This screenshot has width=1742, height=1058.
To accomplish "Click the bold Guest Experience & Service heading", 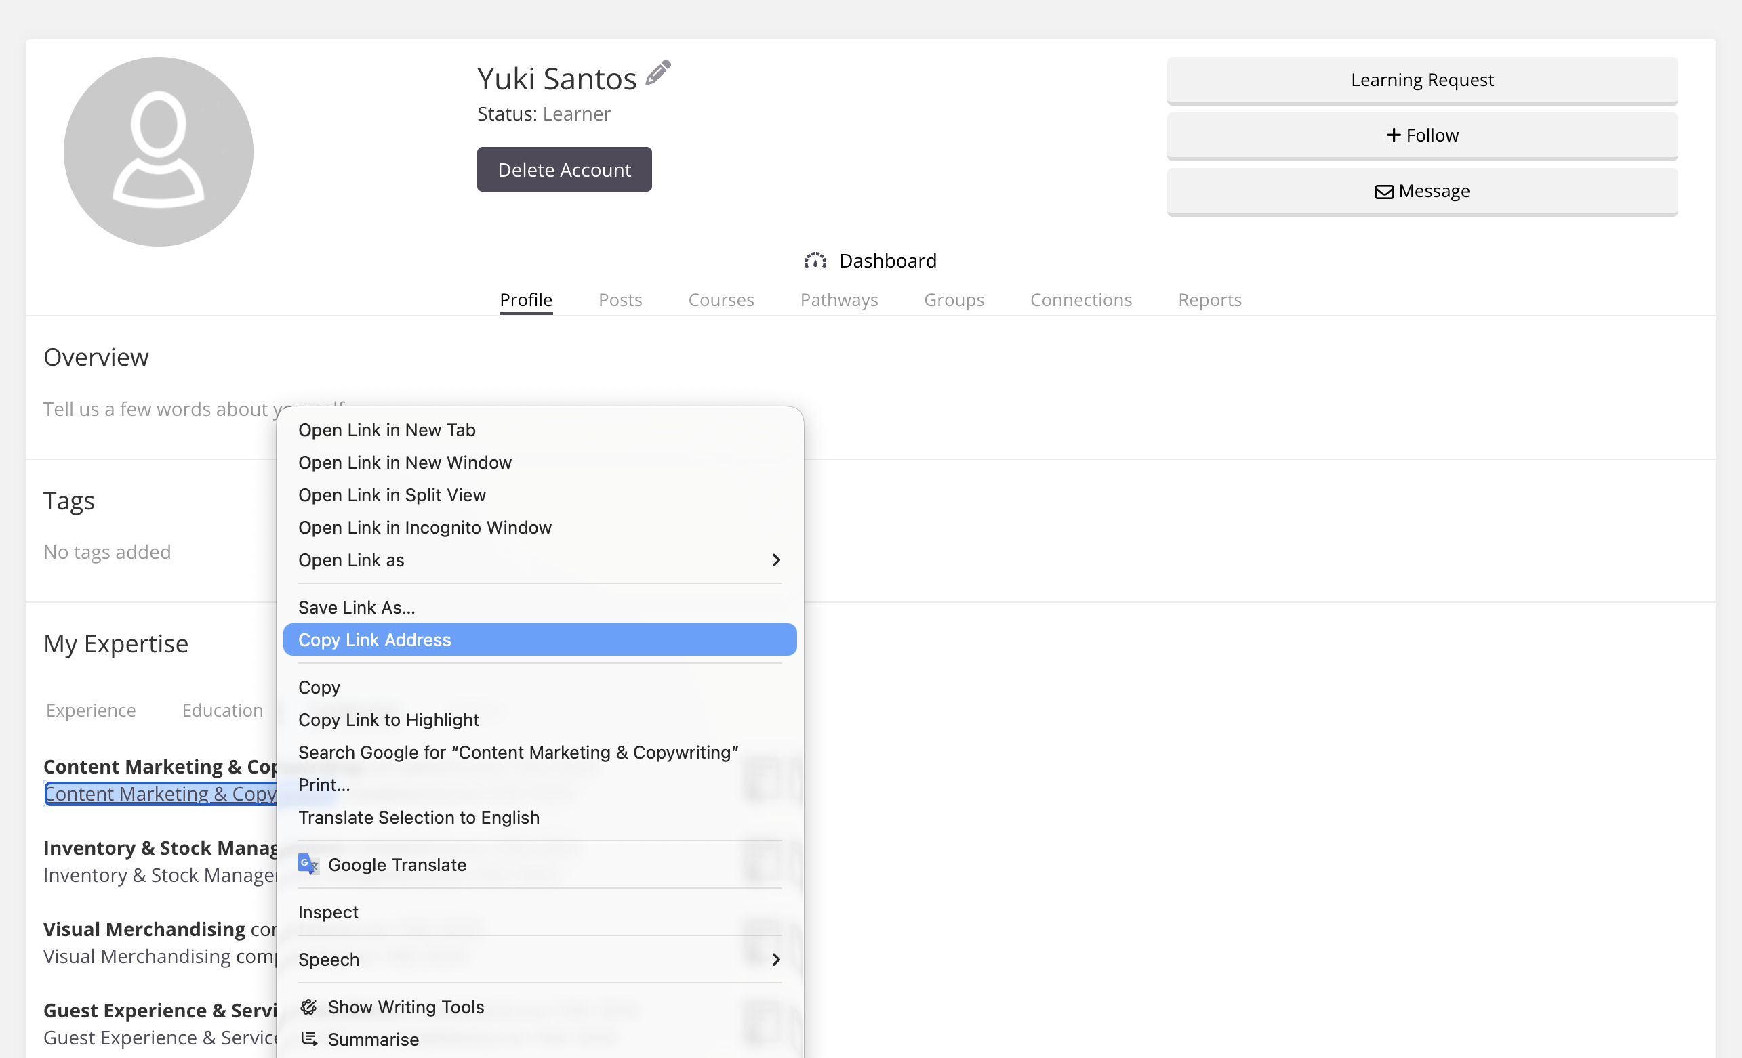I will pos(161,1011).
